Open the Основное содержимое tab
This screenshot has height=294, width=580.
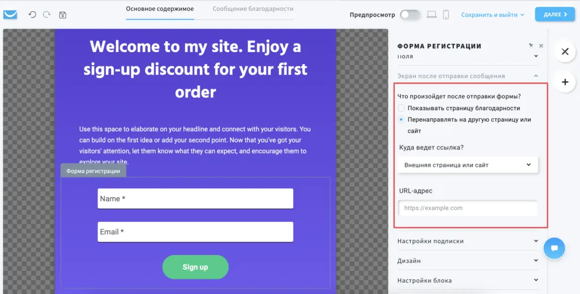[160, 9]
